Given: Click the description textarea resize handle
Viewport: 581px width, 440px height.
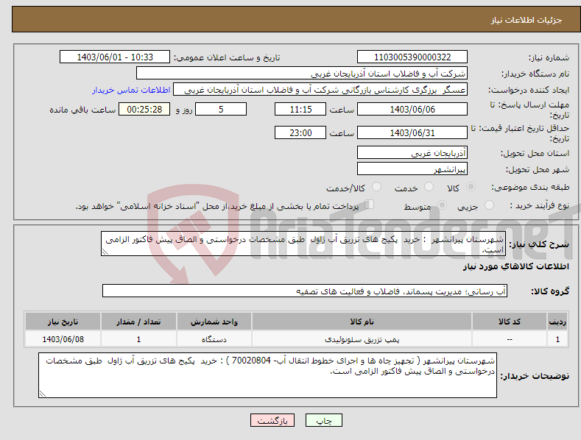Looking at the screenshot, I should [x=105, y=252].
